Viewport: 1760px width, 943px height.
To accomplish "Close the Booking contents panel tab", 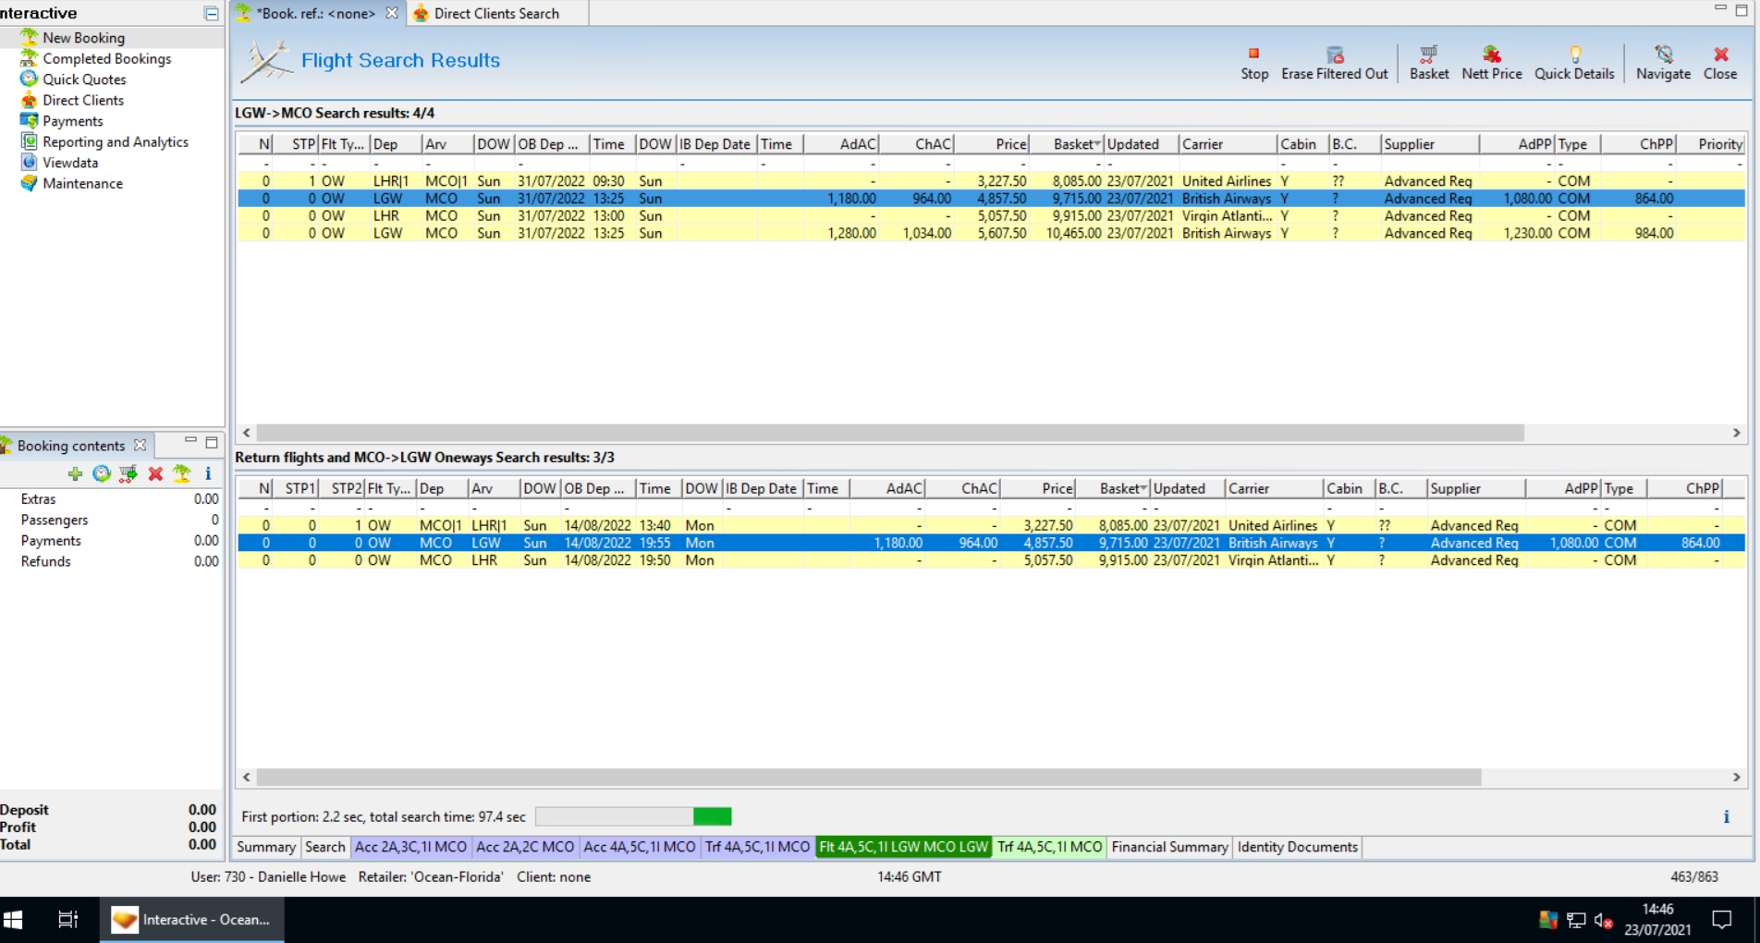I will pyautogui.click(x=140, y=445).
